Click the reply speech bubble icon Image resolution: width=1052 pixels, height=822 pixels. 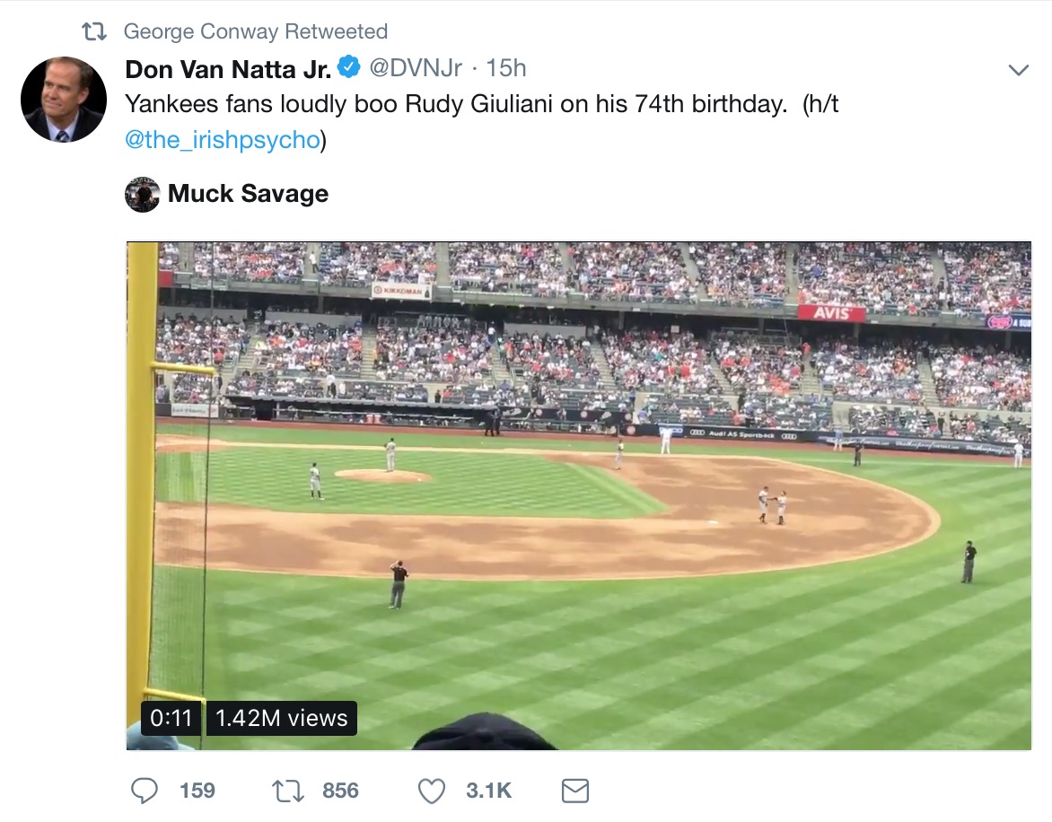pyautogui.click(x=145, y=791)
